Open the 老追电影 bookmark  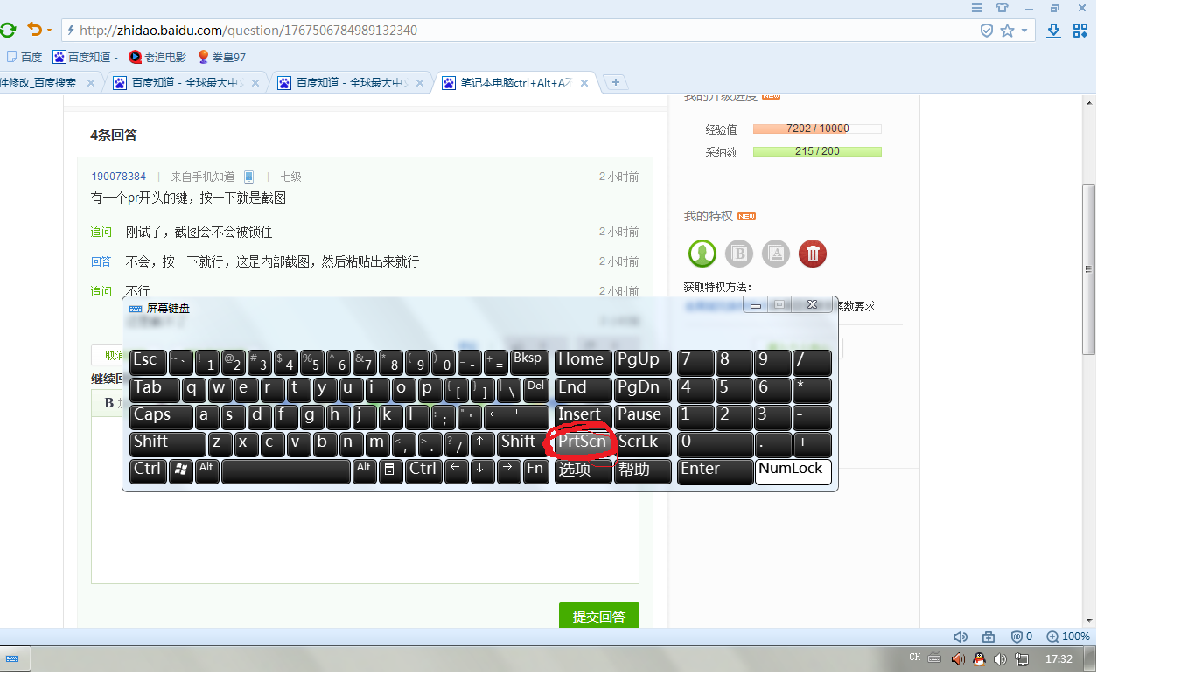tap(157, 57)
